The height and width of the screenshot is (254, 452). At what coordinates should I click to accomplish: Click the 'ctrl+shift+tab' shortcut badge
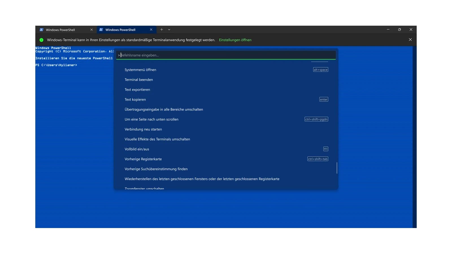pos(318,159)
